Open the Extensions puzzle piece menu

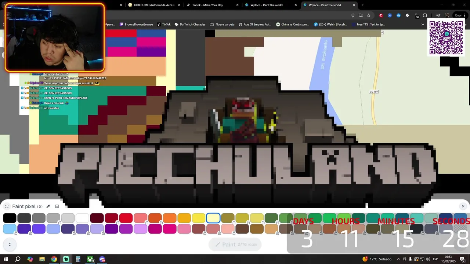coord(425,15)
